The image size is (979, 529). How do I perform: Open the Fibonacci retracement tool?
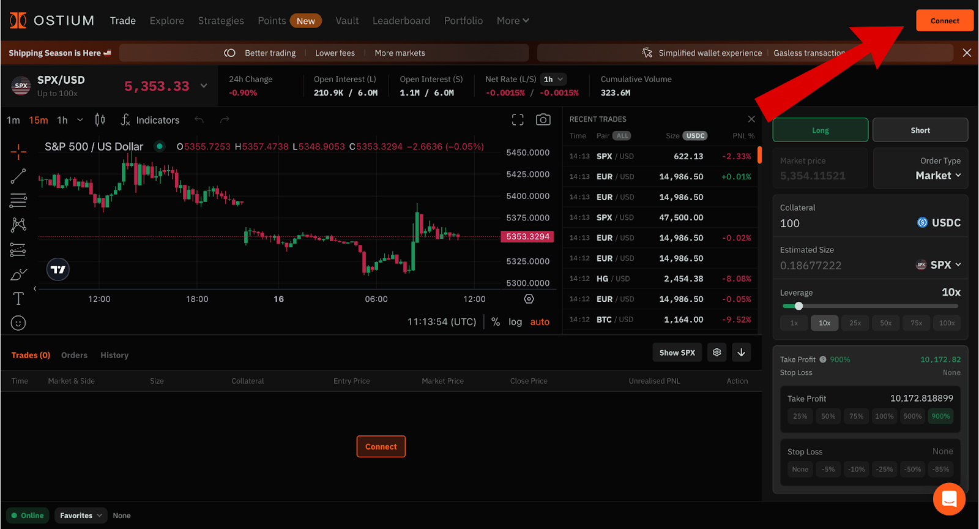pos(18,200)
